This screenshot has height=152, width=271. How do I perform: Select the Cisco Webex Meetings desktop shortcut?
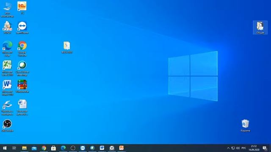click(x=22, y=68)
